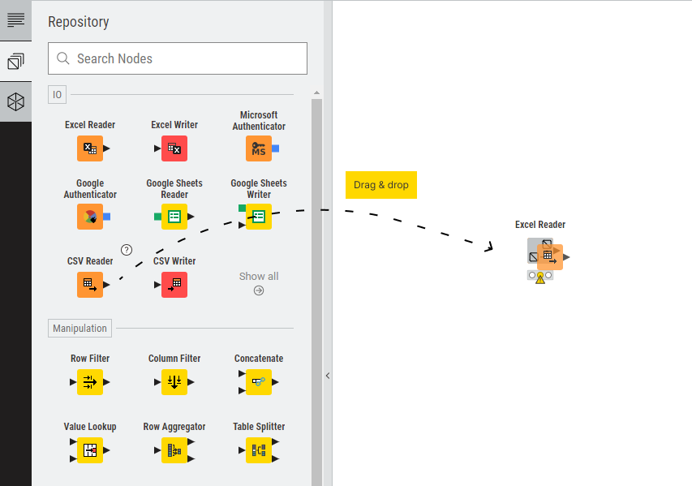692x486 pixels.
Task: Select the Row Filter node in Manipulation
Action: click(90, 382)
